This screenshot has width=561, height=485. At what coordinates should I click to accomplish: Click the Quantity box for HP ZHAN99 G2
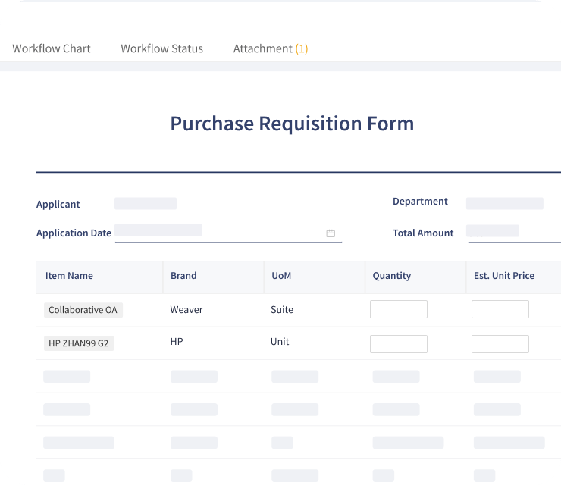(x=398, y=343)
